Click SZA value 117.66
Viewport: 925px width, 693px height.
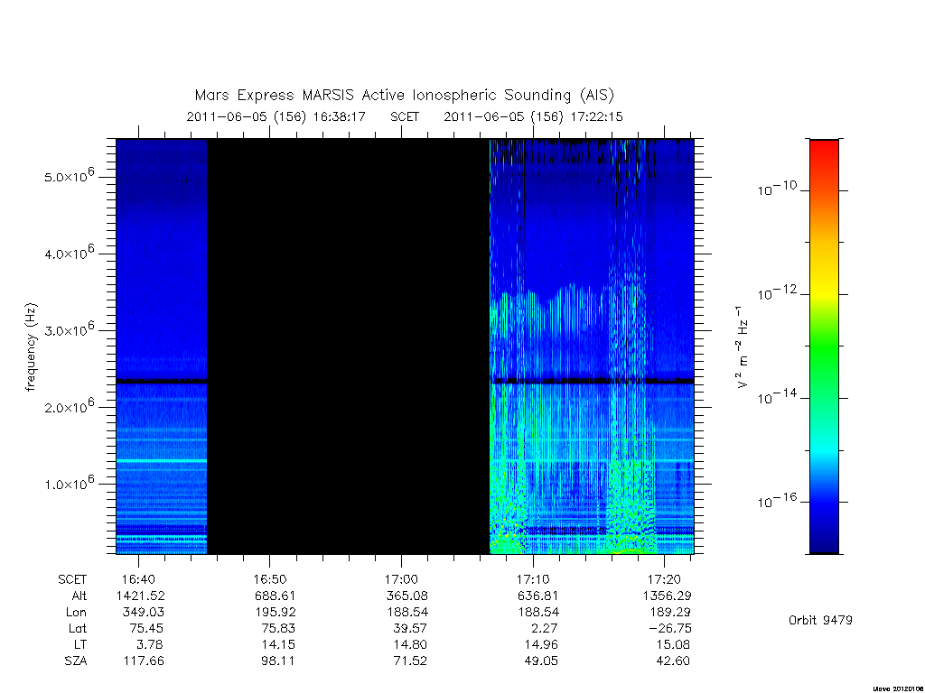[x=144, y=661]
